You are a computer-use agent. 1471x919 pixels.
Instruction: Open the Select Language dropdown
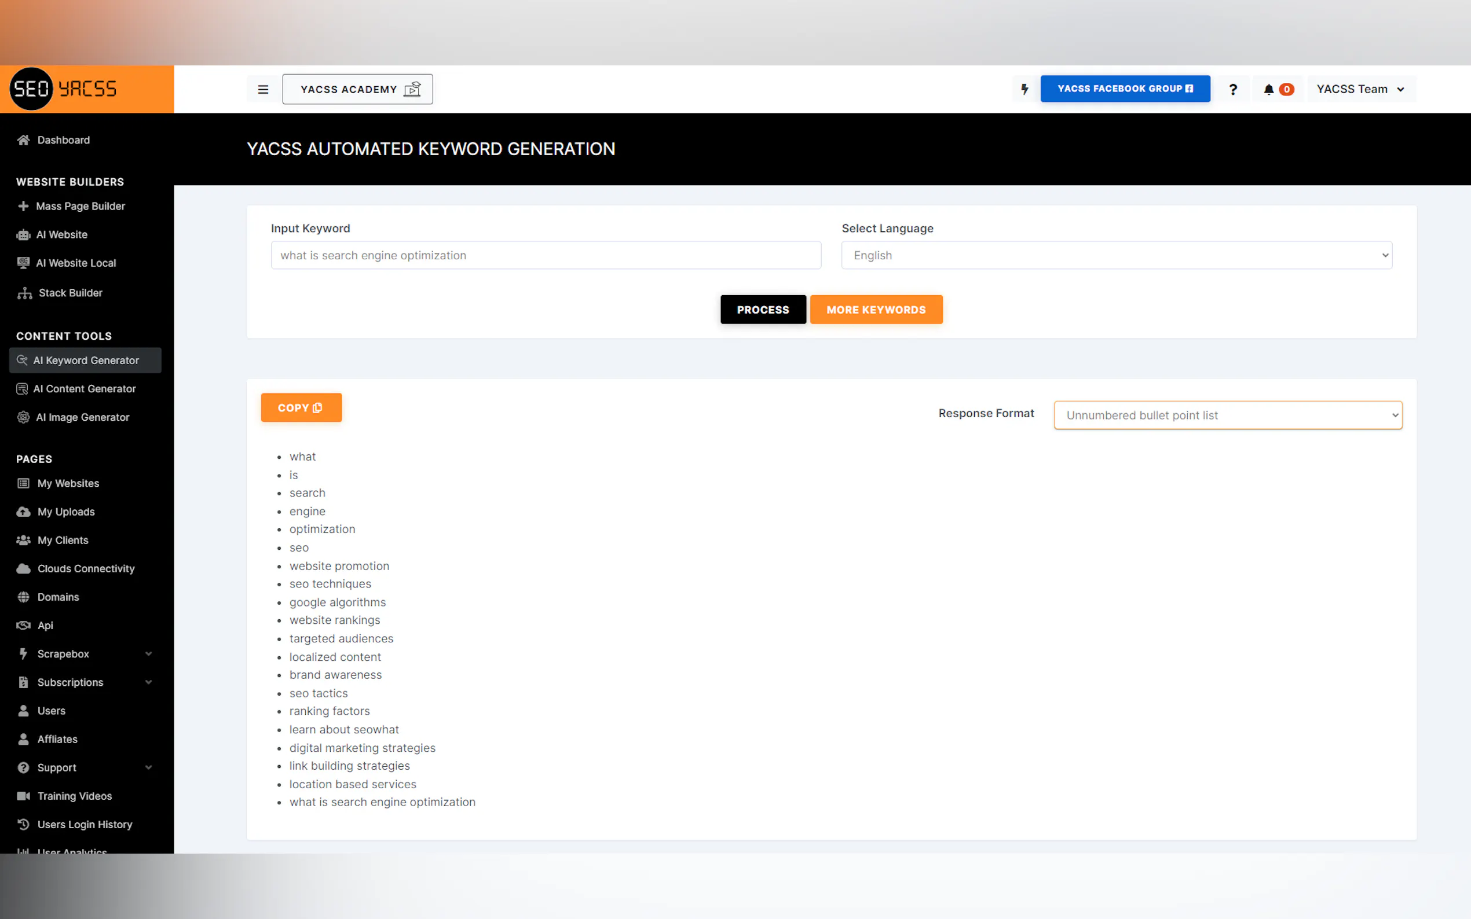(1116, 255)
